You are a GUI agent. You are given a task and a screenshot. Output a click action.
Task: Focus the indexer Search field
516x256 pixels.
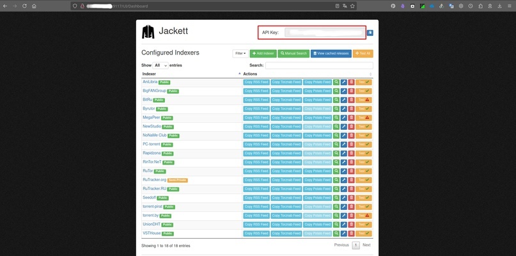tap(319, 65)
